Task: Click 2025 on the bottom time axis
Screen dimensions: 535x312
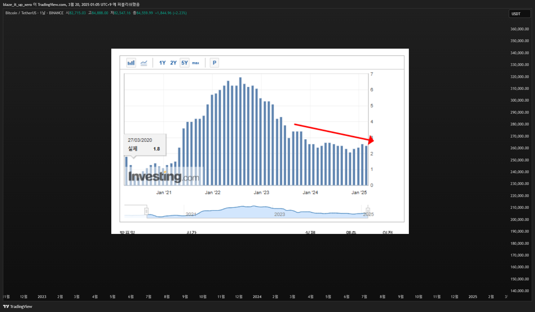Action: coord(473,297)
